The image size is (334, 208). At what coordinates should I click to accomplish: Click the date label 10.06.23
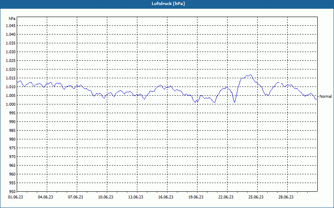pos(106,197)
